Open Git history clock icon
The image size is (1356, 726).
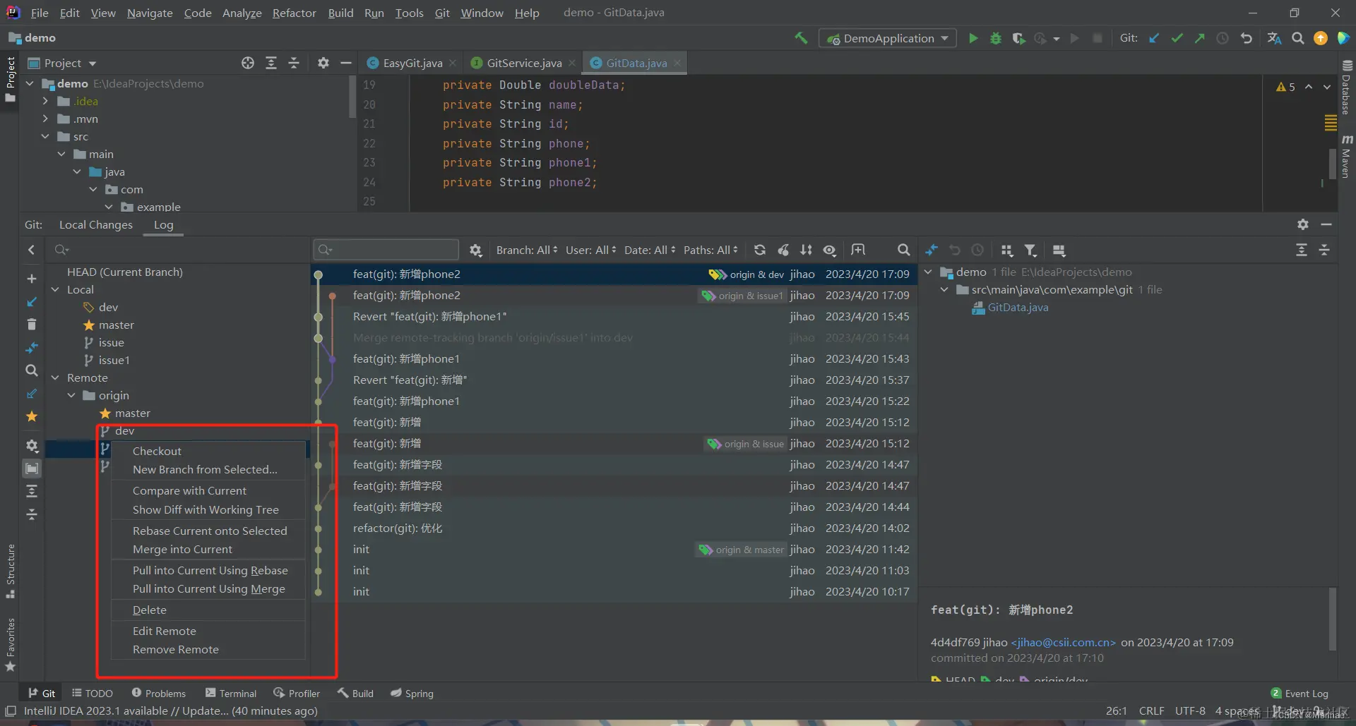[1223, 38]
